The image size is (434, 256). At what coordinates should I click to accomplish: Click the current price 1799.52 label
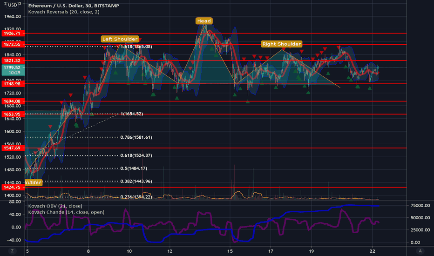(x=13, y=70)
